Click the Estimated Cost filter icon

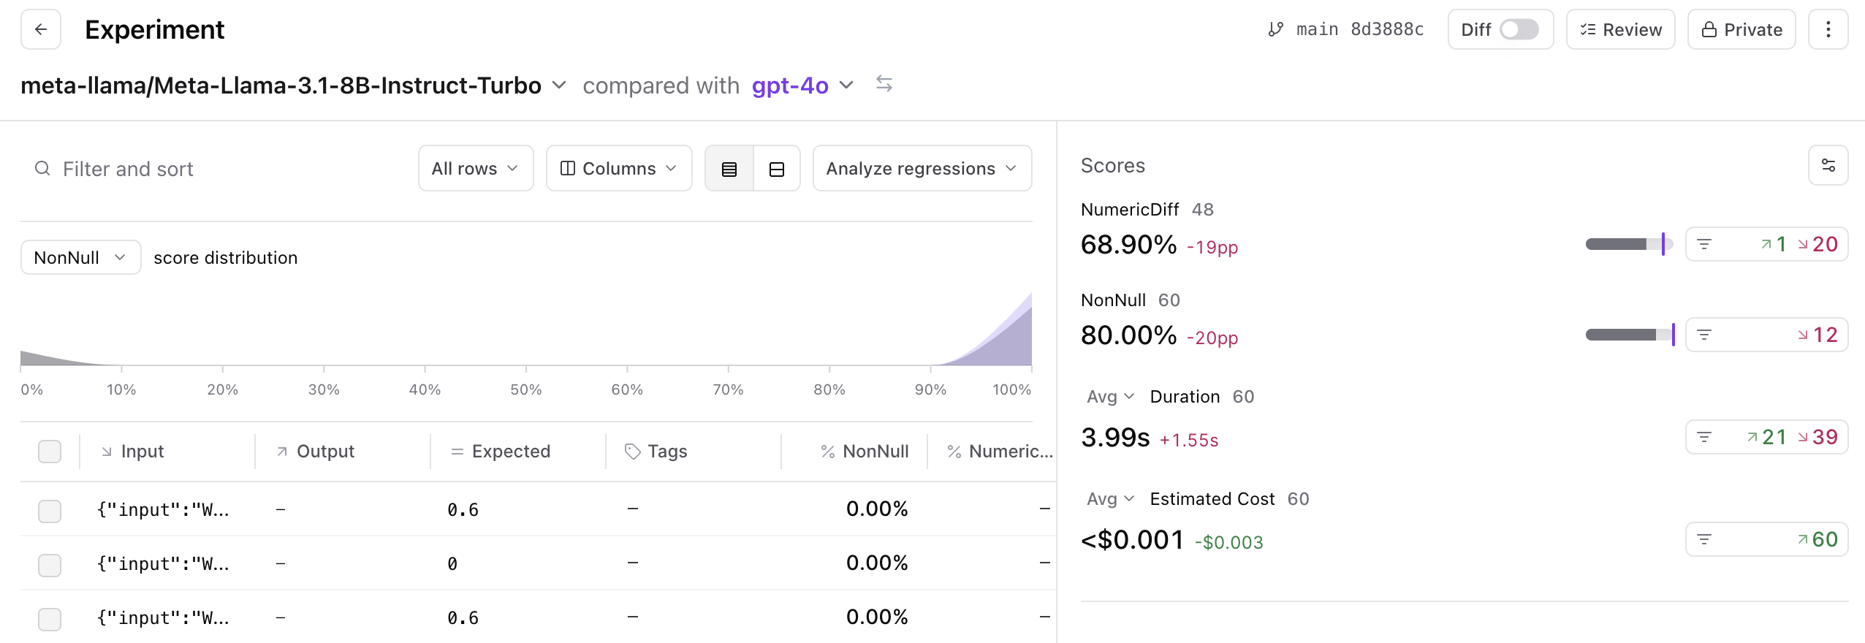pyautogui.click(x=1704, y=539)
